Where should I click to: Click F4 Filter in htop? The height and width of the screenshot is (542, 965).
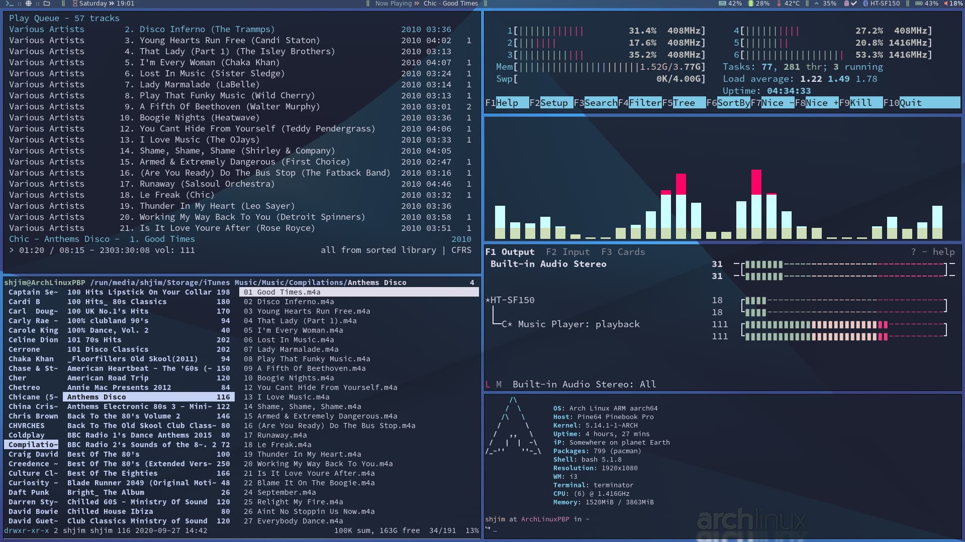click(x=639, y=103)
